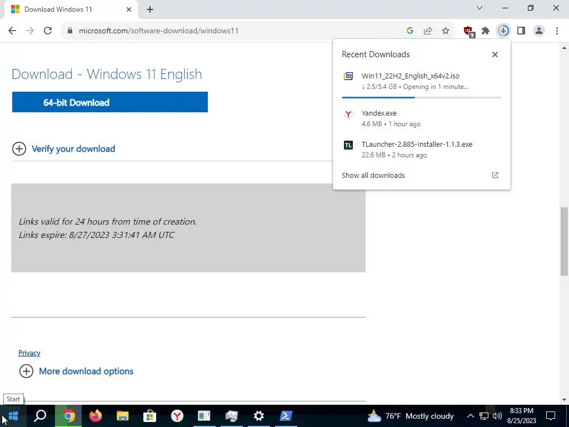This screenshot has width=569, height=427.
Task: Go back to the previous page
Action: 12,31
